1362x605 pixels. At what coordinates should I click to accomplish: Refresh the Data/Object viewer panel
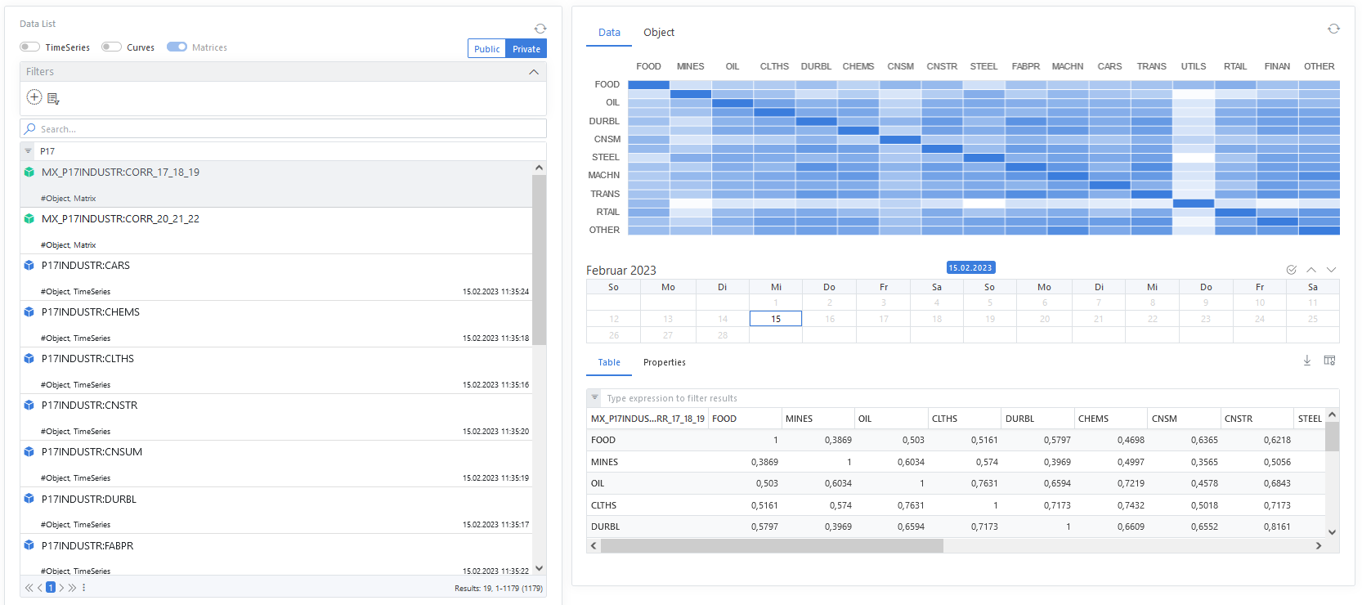coord(1333,29)
